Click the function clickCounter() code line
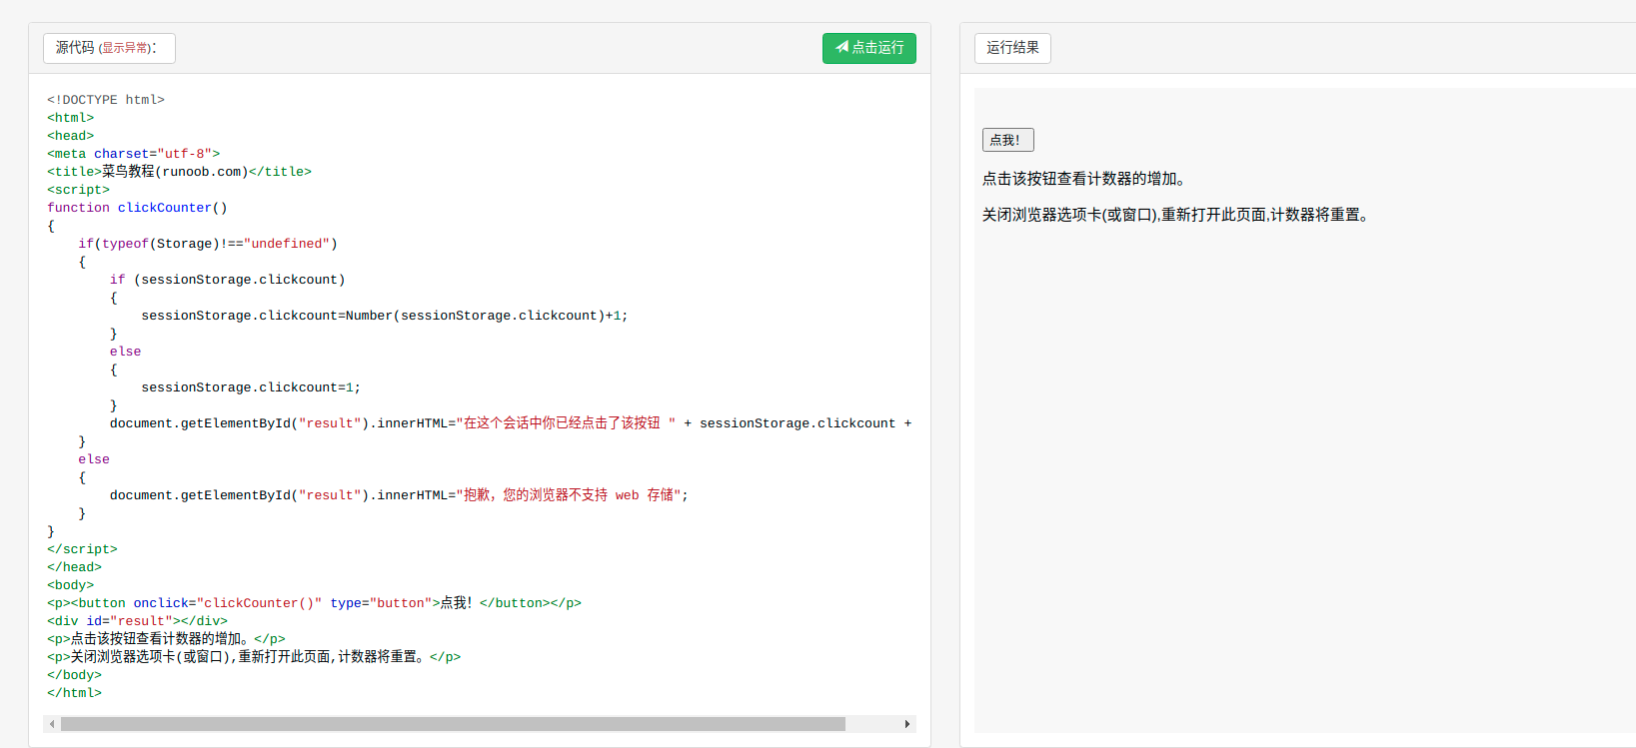The image size is (1636, 748). (137, 208)
